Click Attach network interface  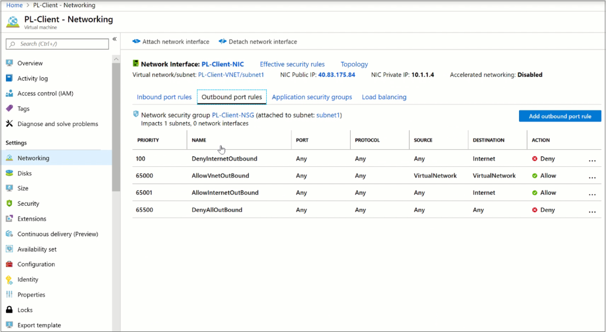pos(171,42)
